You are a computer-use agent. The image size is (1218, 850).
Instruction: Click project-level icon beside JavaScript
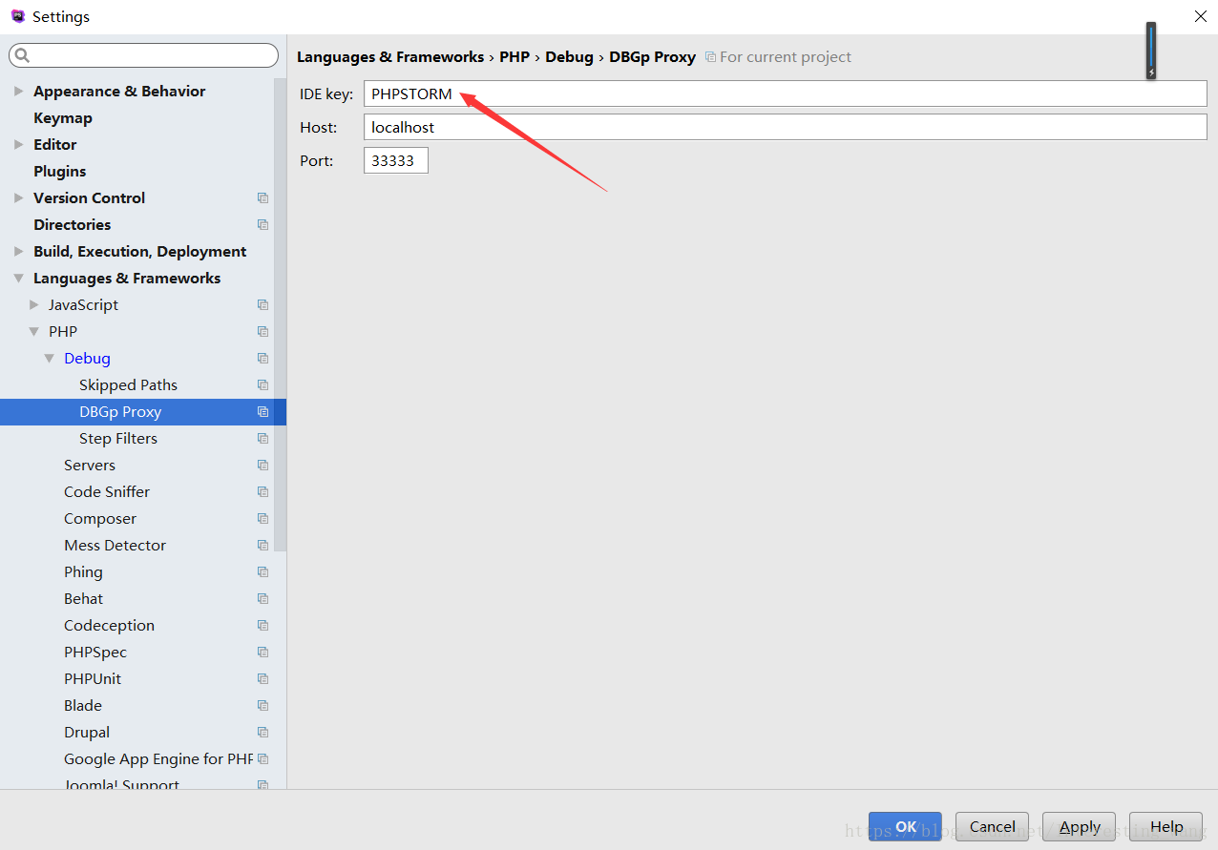262,305
